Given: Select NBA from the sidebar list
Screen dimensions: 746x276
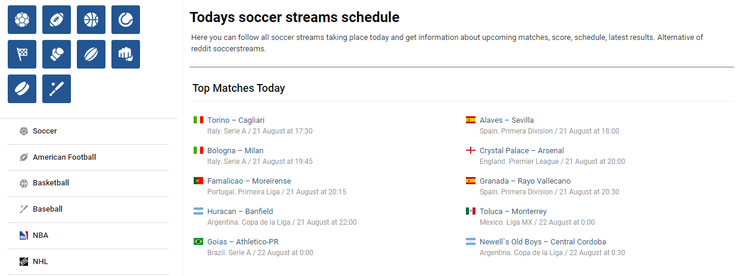Looking at the screenshot, I should 88,235.
